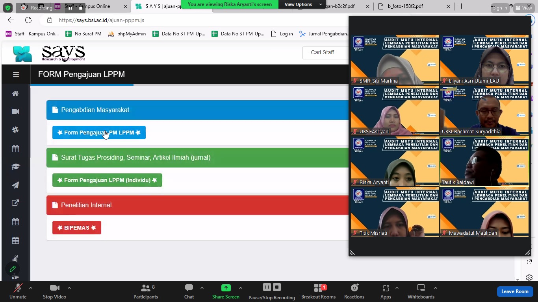
Task: Open the Jurnal Pengabdian bookmark
Action: [x=324, y=34]
